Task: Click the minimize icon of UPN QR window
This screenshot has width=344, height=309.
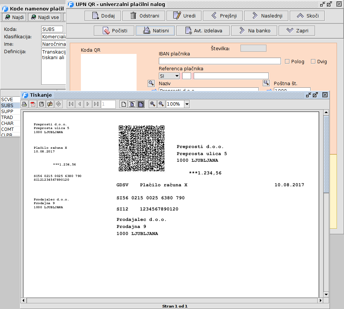Action: coord(322,4)
